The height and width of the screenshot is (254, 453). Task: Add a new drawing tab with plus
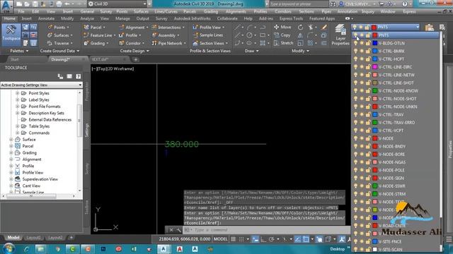(135, 59)
